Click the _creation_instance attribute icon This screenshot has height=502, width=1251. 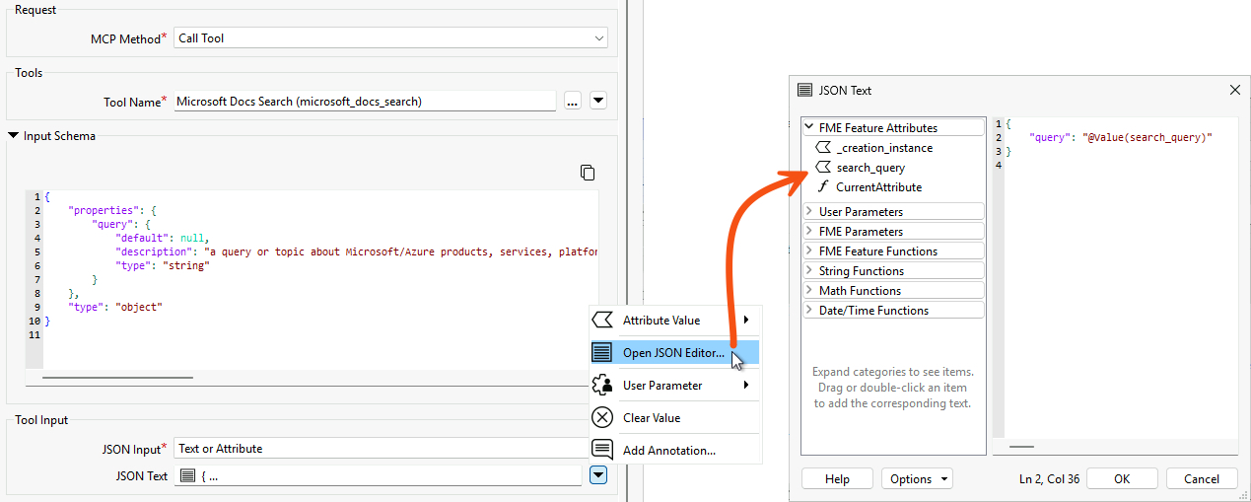coord(823,148)
